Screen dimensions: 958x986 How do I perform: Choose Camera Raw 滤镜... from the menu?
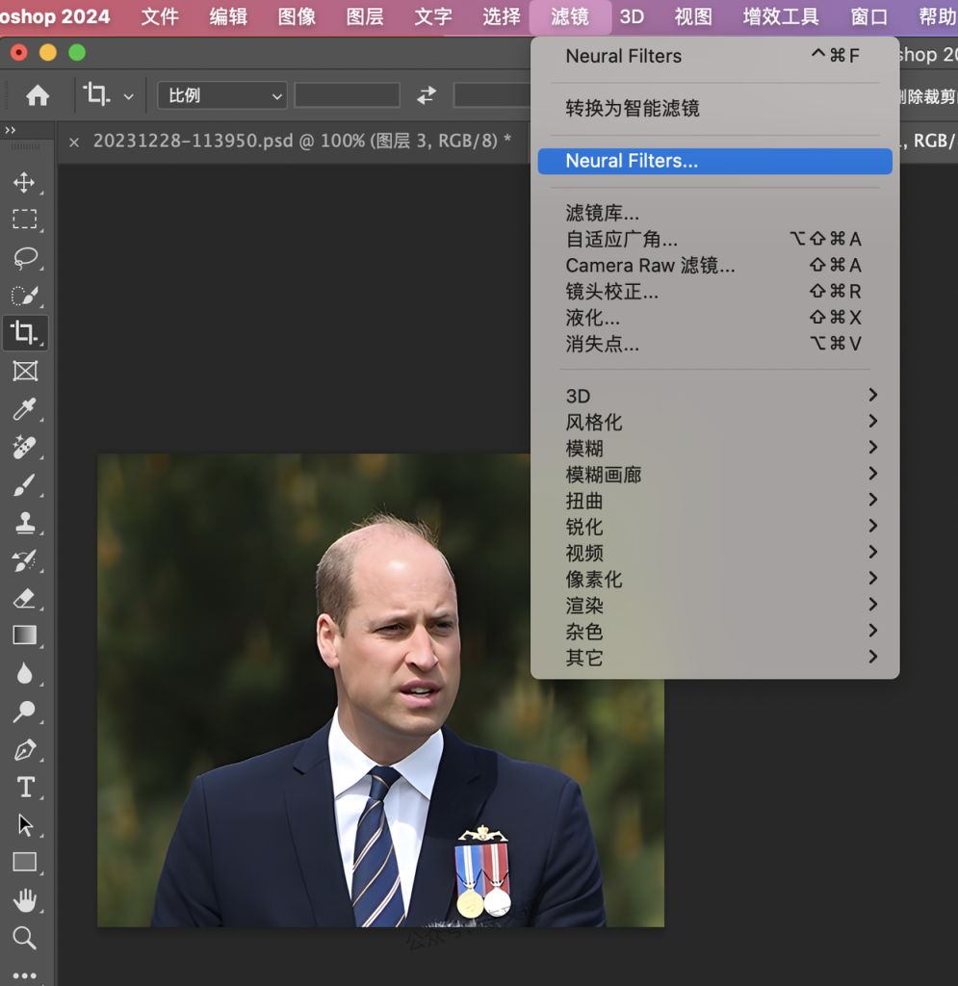[650, 266]
